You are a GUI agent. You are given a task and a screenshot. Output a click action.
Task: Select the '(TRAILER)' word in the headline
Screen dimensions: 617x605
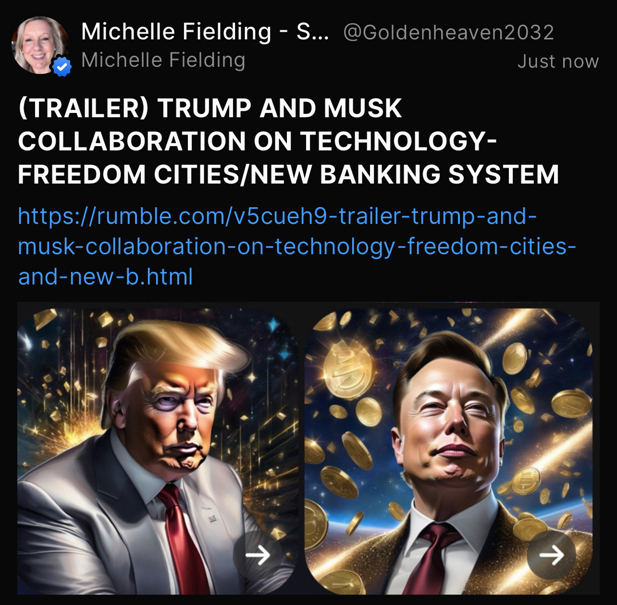83,108
